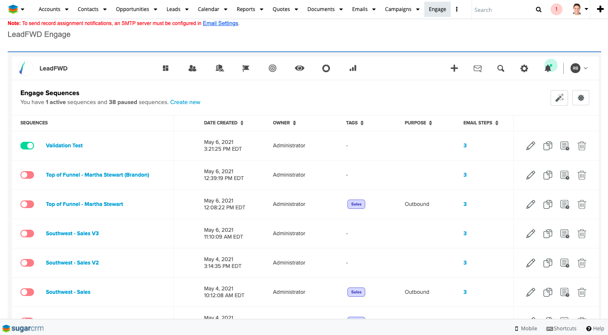
Task: Enable the Southwest - Sales V2 toggle
Action: [27, 263]
